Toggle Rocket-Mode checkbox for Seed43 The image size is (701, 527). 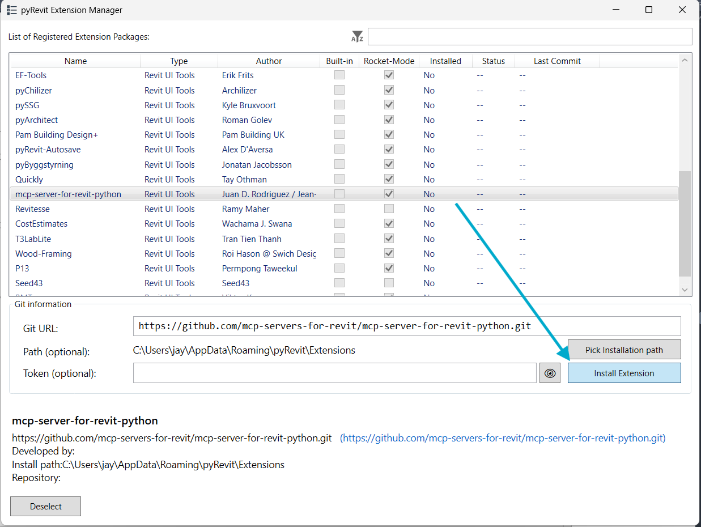coord(389,283)
